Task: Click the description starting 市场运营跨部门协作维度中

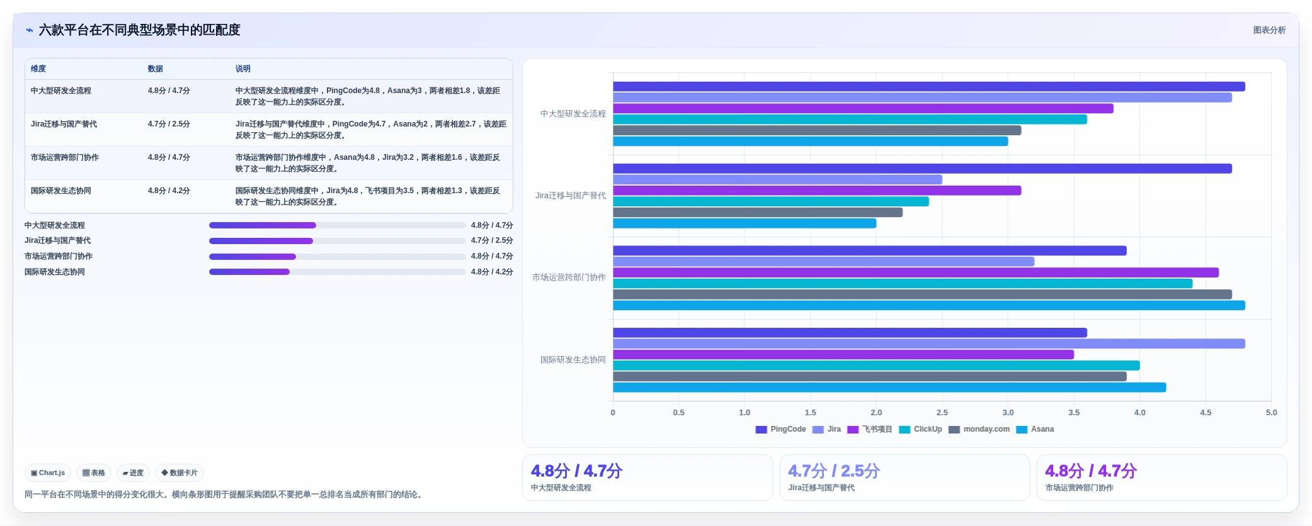Action: 368,163
